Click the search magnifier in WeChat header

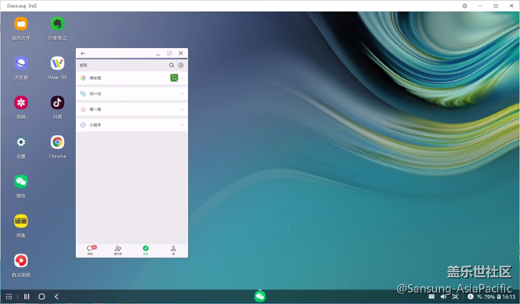(x=171, y=66)
